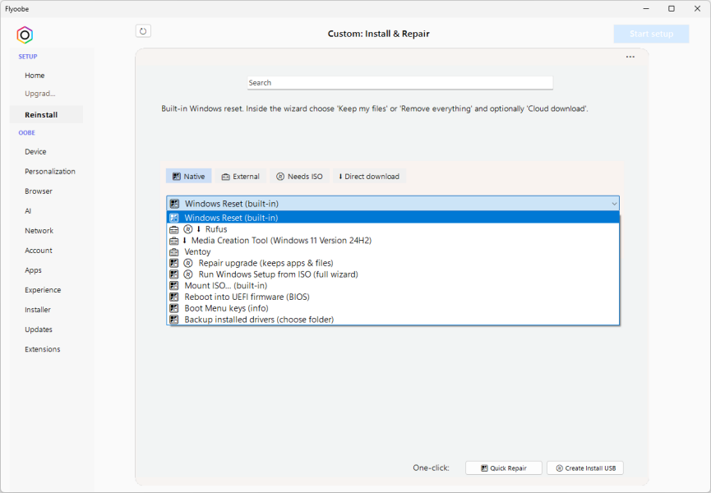
Task: Click the Quick Repair button
Action: 503,468
